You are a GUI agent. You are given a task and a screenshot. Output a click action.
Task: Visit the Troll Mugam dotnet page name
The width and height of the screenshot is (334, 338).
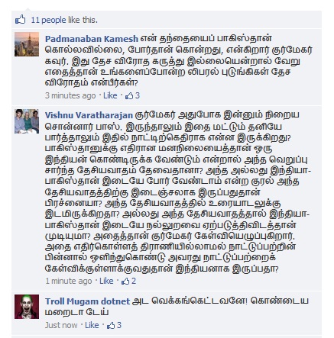point(88,301)
